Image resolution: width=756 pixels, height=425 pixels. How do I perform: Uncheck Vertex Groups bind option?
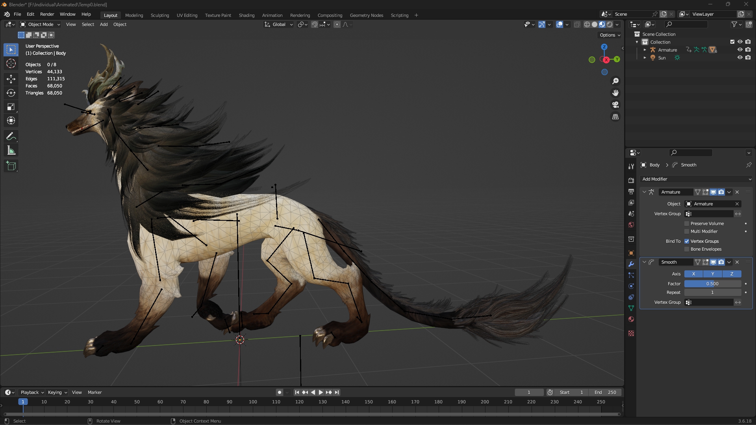(687, 241)
